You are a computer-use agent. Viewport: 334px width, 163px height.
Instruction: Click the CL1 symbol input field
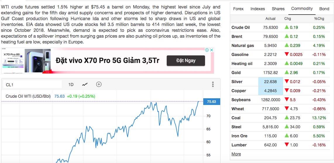[x=32, y=85]
